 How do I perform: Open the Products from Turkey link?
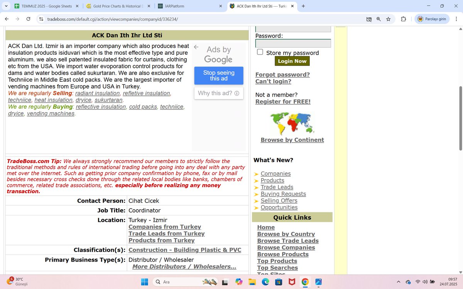coord(161,240)
